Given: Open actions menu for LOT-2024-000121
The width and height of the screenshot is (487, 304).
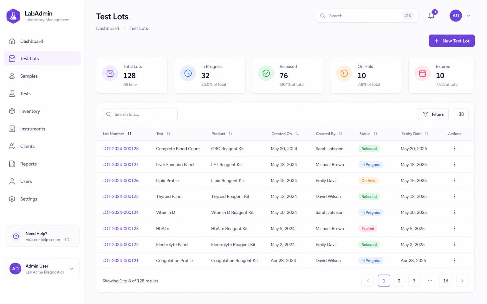Looking at the screenshot, I should point(454,261).
